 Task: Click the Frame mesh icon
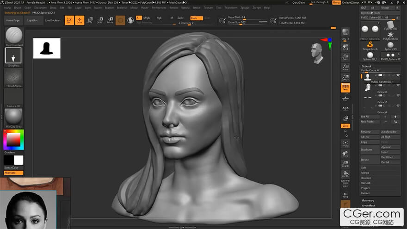tap(345, 143)
